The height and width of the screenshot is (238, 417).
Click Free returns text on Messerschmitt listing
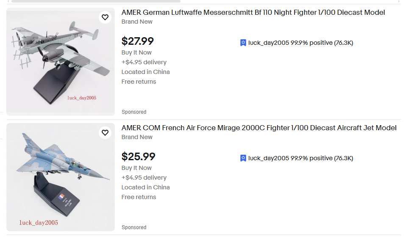tap(139, 82)
